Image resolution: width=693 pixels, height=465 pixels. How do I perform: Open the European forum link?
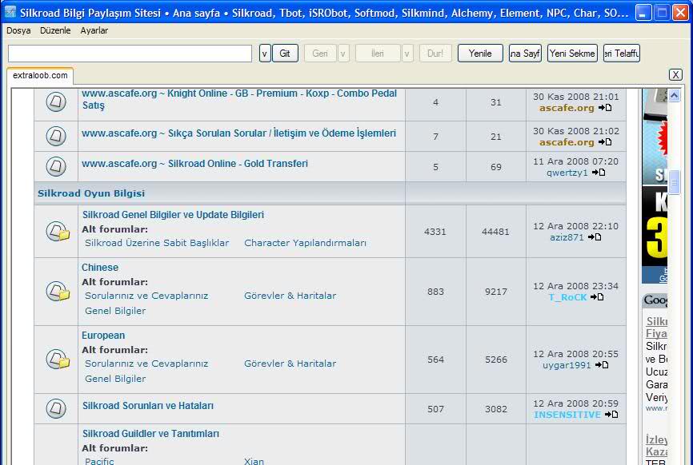click(103, 336)
